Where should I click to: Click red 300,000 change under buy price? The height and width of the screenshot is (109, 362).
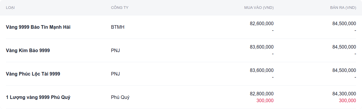coord(265,101)
